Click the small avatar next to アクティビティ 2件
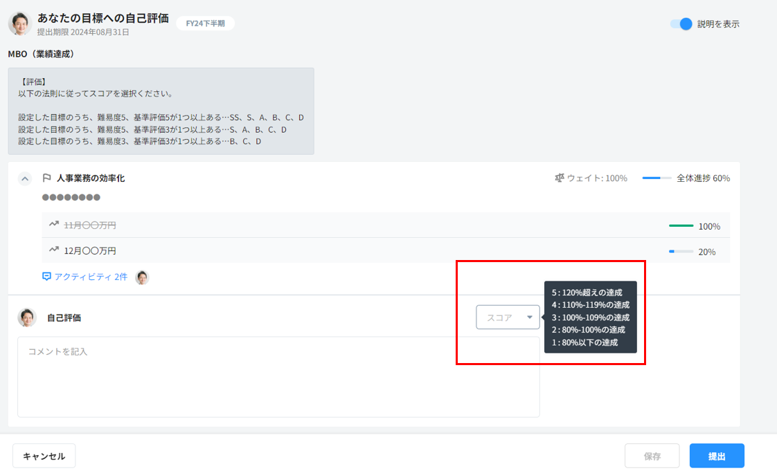Viewport: 777px width, 473px height. pos(142,277)
